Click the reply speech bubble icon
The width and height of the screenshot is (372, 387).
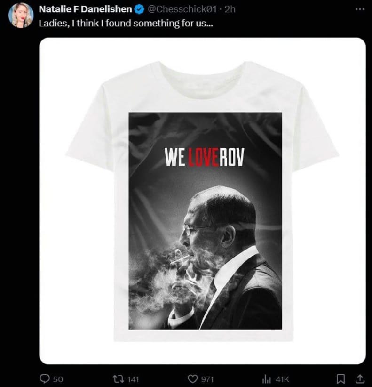[45, 379]
